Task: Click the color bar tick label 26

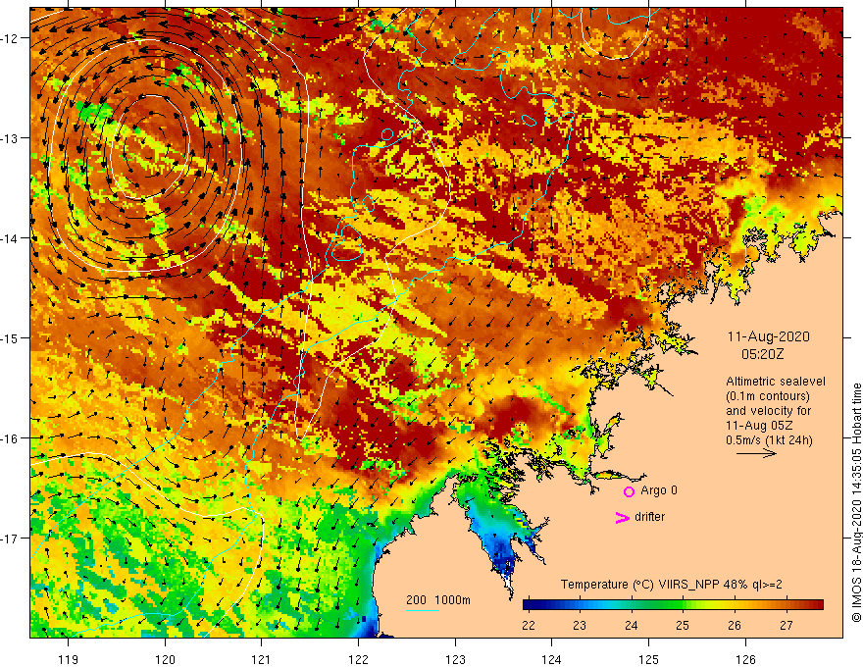Action: (735, 625)
